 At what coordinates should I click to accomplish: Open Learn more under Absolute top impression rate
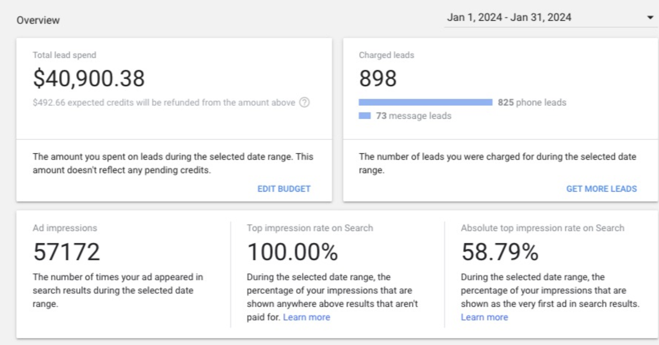(x=484, y=317)
